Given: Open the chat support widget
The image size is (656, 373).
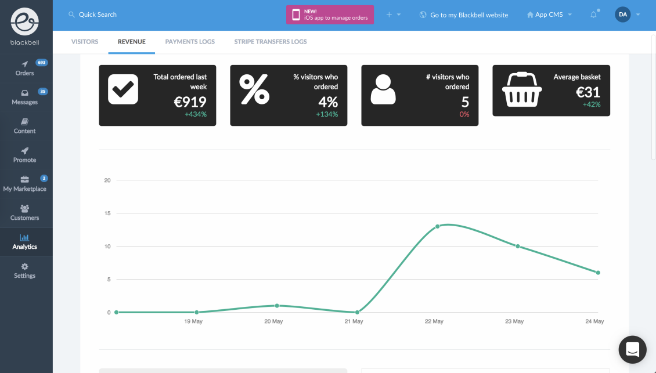Looking at the screenshot, I should (632, 350).
